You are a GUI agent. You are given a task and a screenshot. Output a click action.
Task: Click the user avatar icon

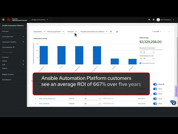[158, 20]
